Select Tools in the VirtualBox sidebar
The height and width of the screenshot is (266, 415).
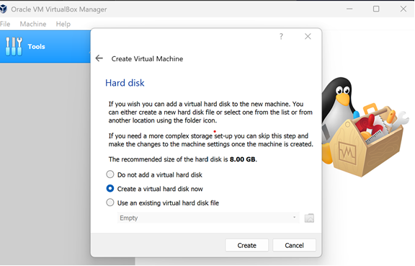[x=45, y=47]
